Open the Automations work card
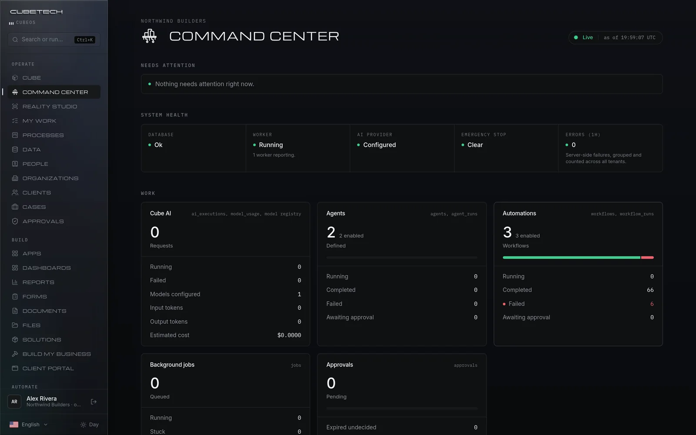 coord(578,274)
